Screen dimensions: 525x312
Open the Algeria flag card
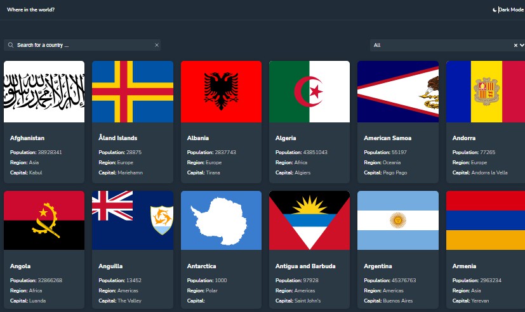point(309,91)
